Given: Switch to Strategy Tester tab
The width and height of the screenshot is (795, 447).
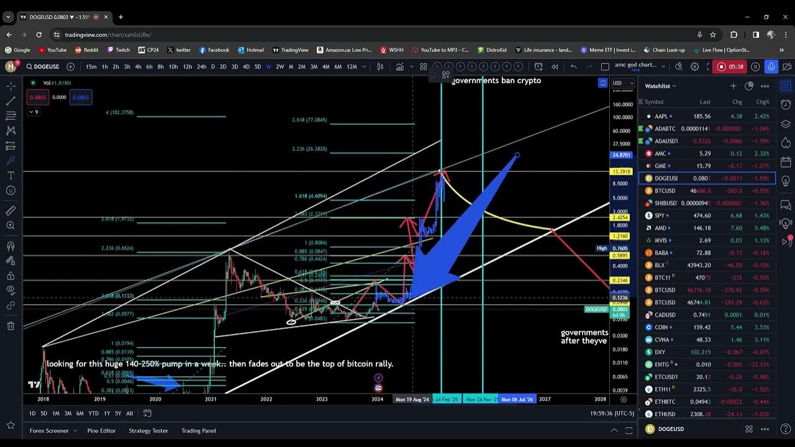Looking at the screenshot, I should 148,430.
